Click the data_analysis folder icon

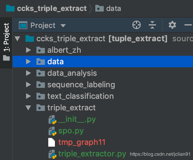(x=41, y=73)
